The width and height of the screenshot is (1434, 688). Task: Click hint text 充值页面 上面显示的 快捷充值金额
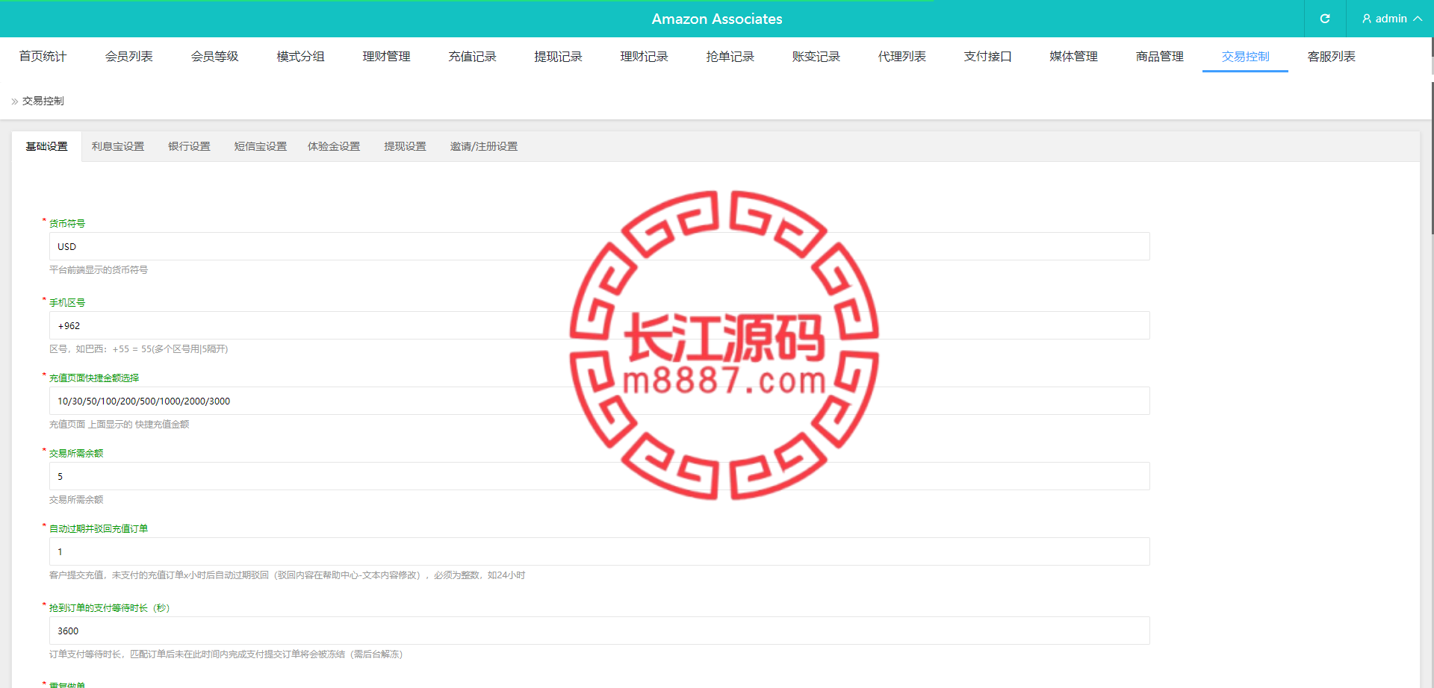(x=119, y=425)
